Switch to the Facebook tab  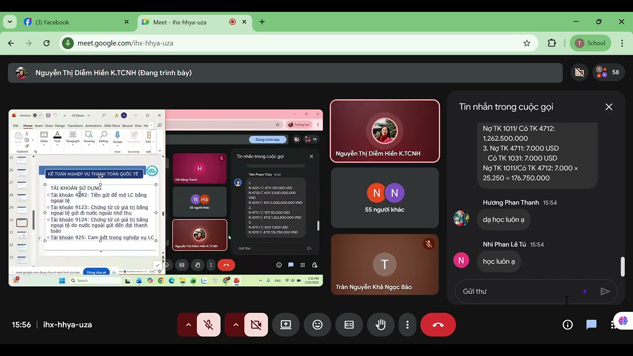(x=77, y=22)
